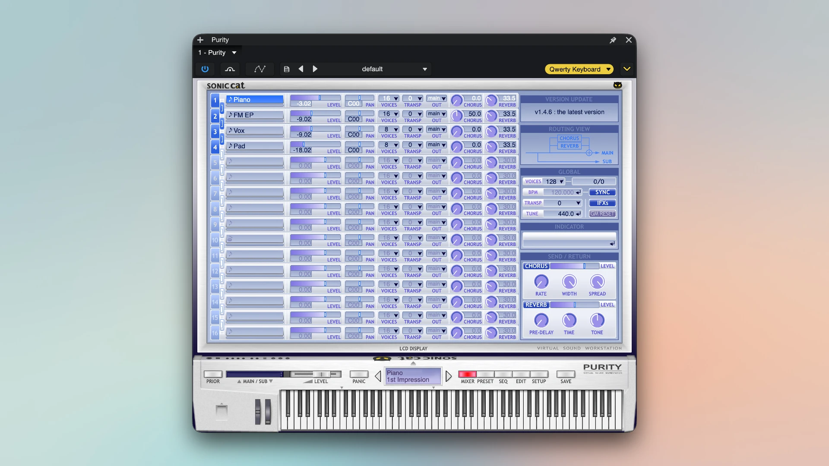Switch to the SETUP page
This screenshot has width=829, height=466.
click(x=539, y=375)
